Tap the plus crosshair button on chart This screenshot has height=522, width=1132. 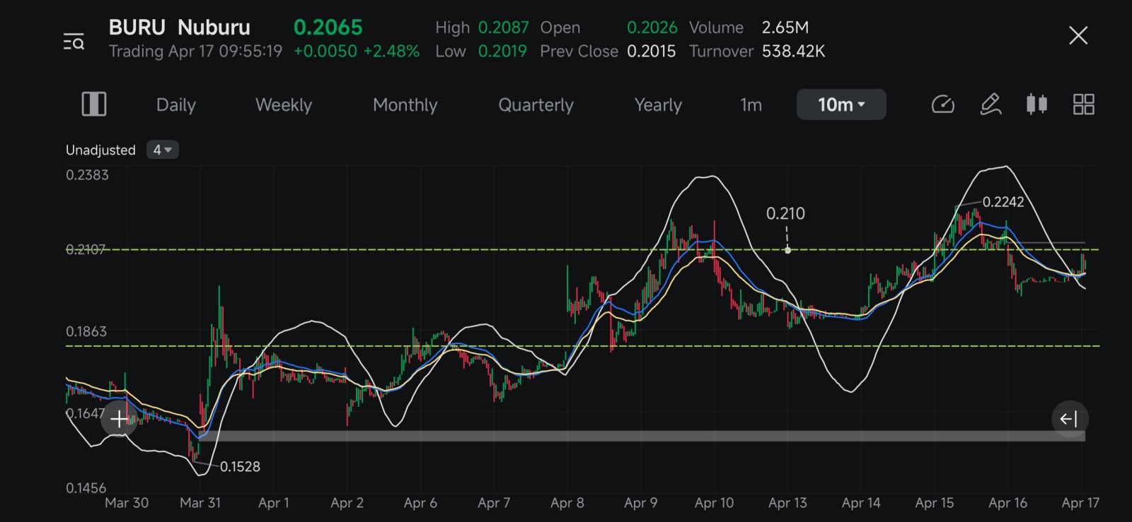pos(119,419)
